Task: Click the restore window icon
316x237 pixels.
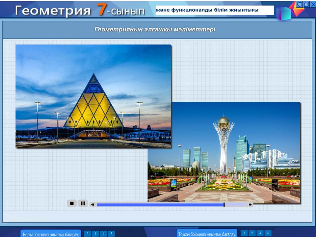Action: pos(306,4)
